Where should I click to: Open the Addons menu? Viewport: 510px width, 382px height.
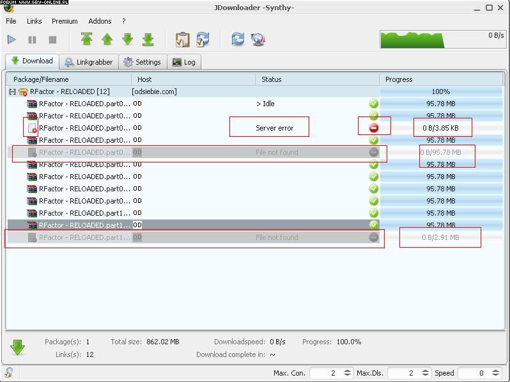tap(100, 21)
